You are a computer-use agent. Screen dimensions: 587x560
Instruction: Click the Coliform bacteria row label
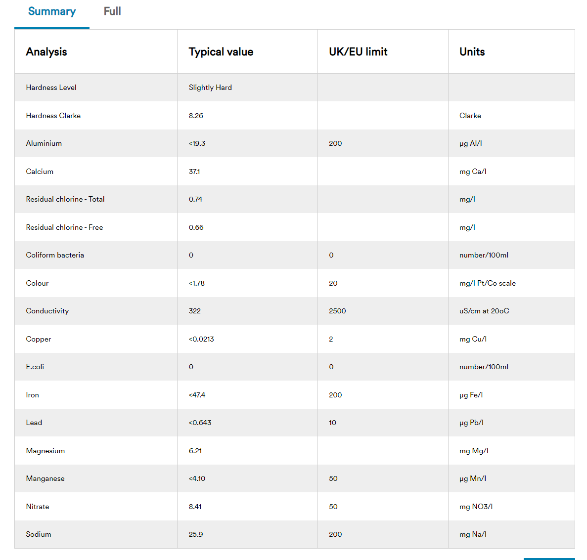[55, 255]
